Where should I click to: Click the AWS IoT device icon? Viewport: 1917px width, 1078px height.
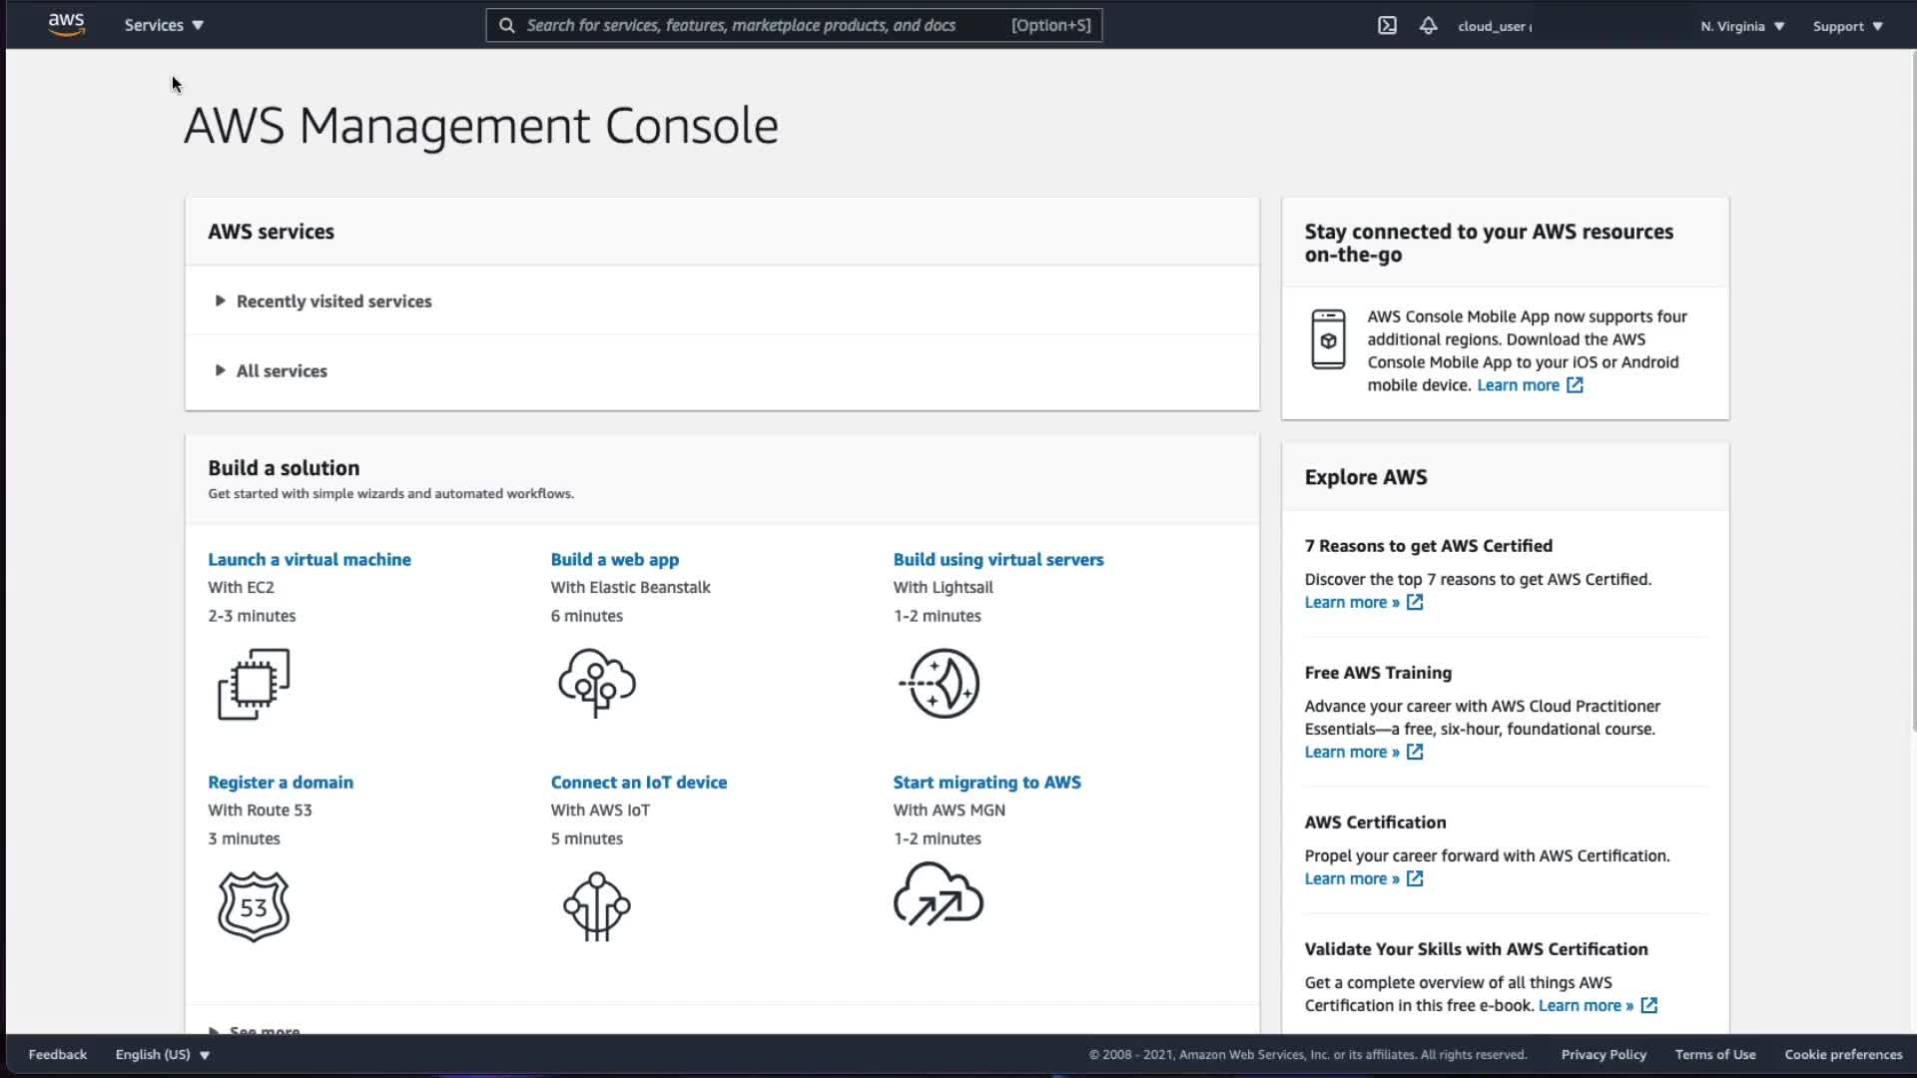pyautogui.click(x=596, y=906)
